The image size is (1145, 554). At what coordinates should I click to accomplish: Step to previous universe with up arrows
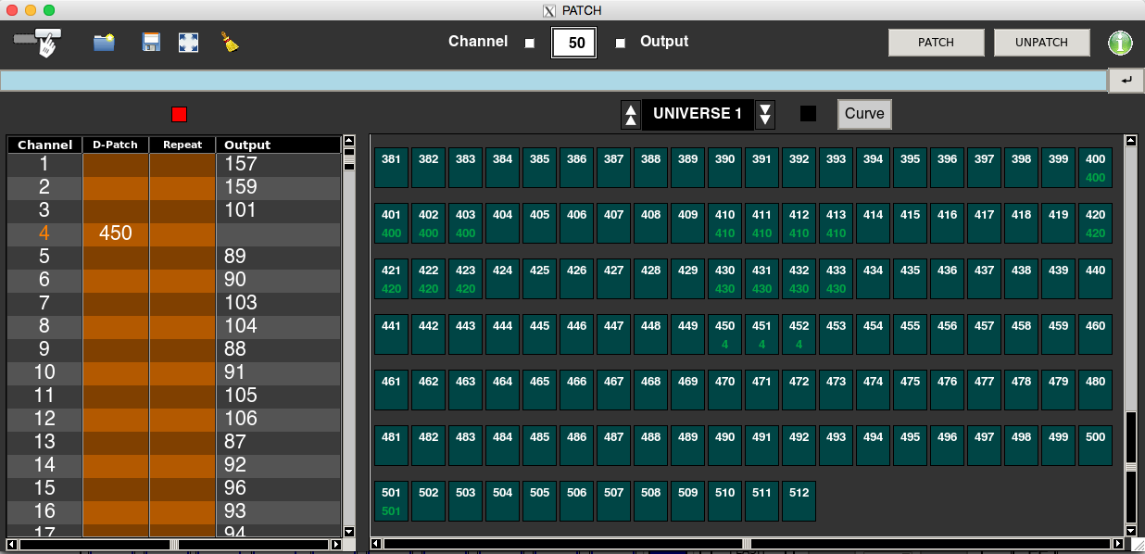[631, 115]
